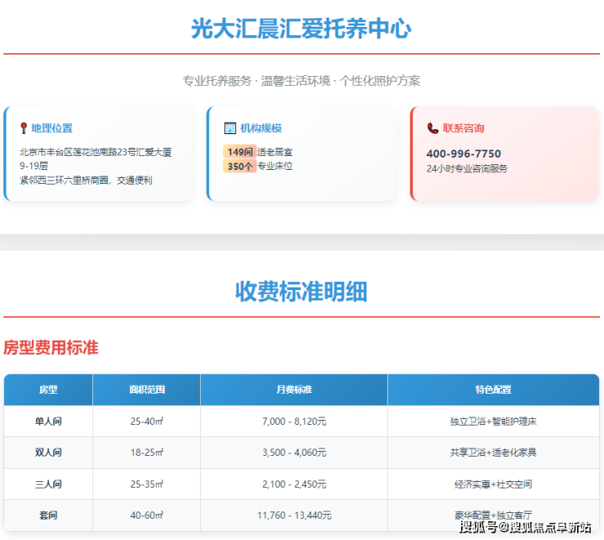Click the 面积范围 column header
The width and height of the screenshot is (604, 540).
[x=146, y=390]
